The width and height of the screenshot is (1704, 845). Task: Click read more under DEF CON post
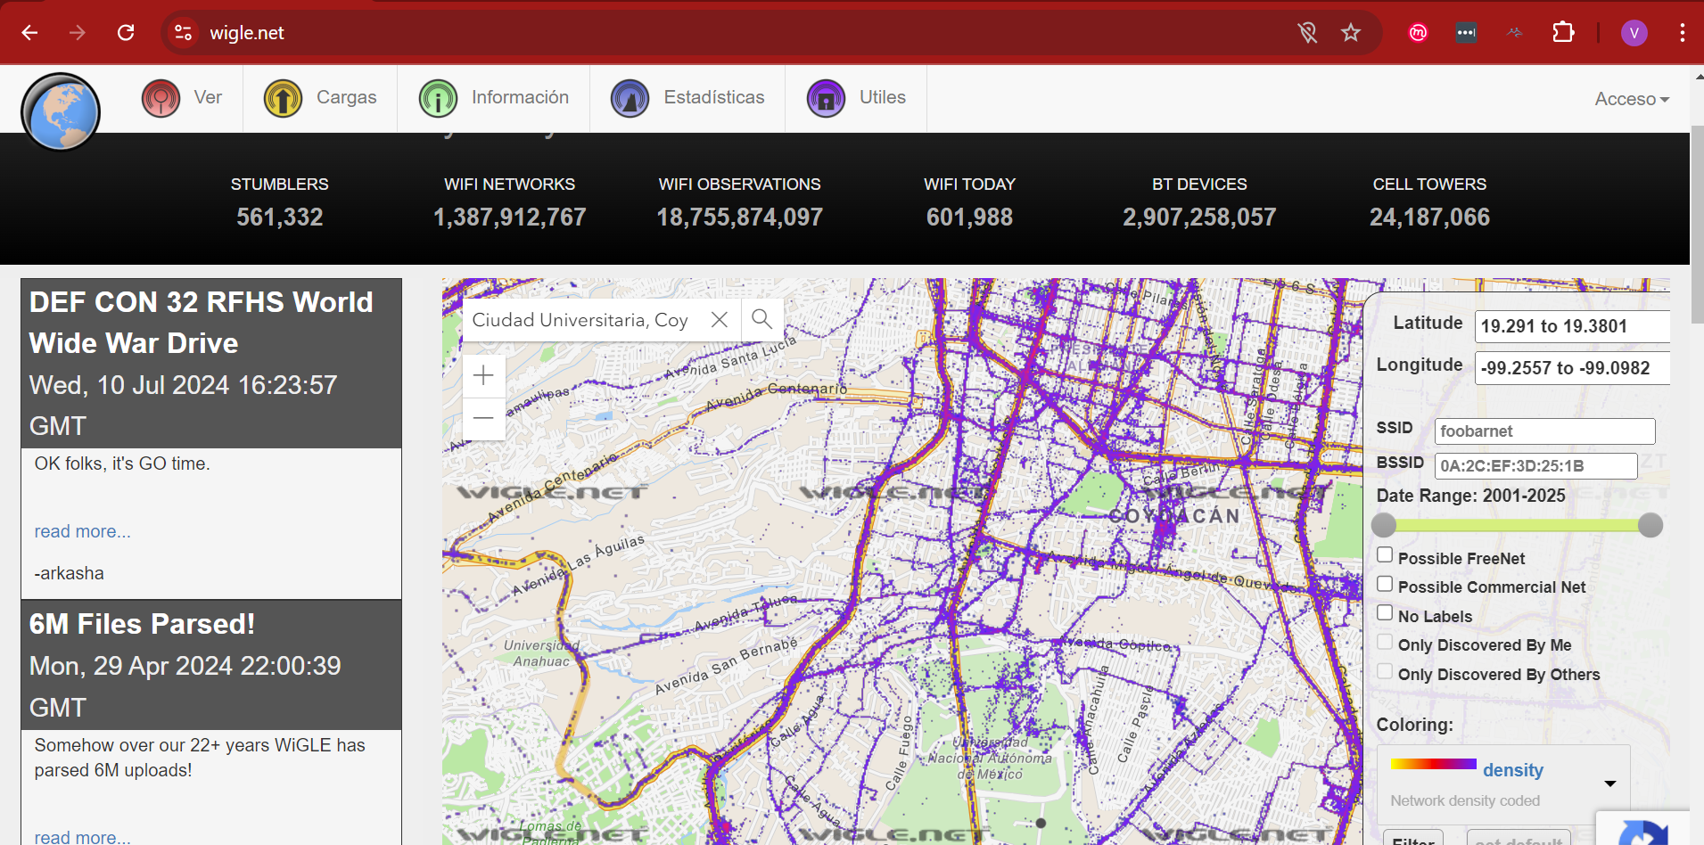tap(82, 531)
